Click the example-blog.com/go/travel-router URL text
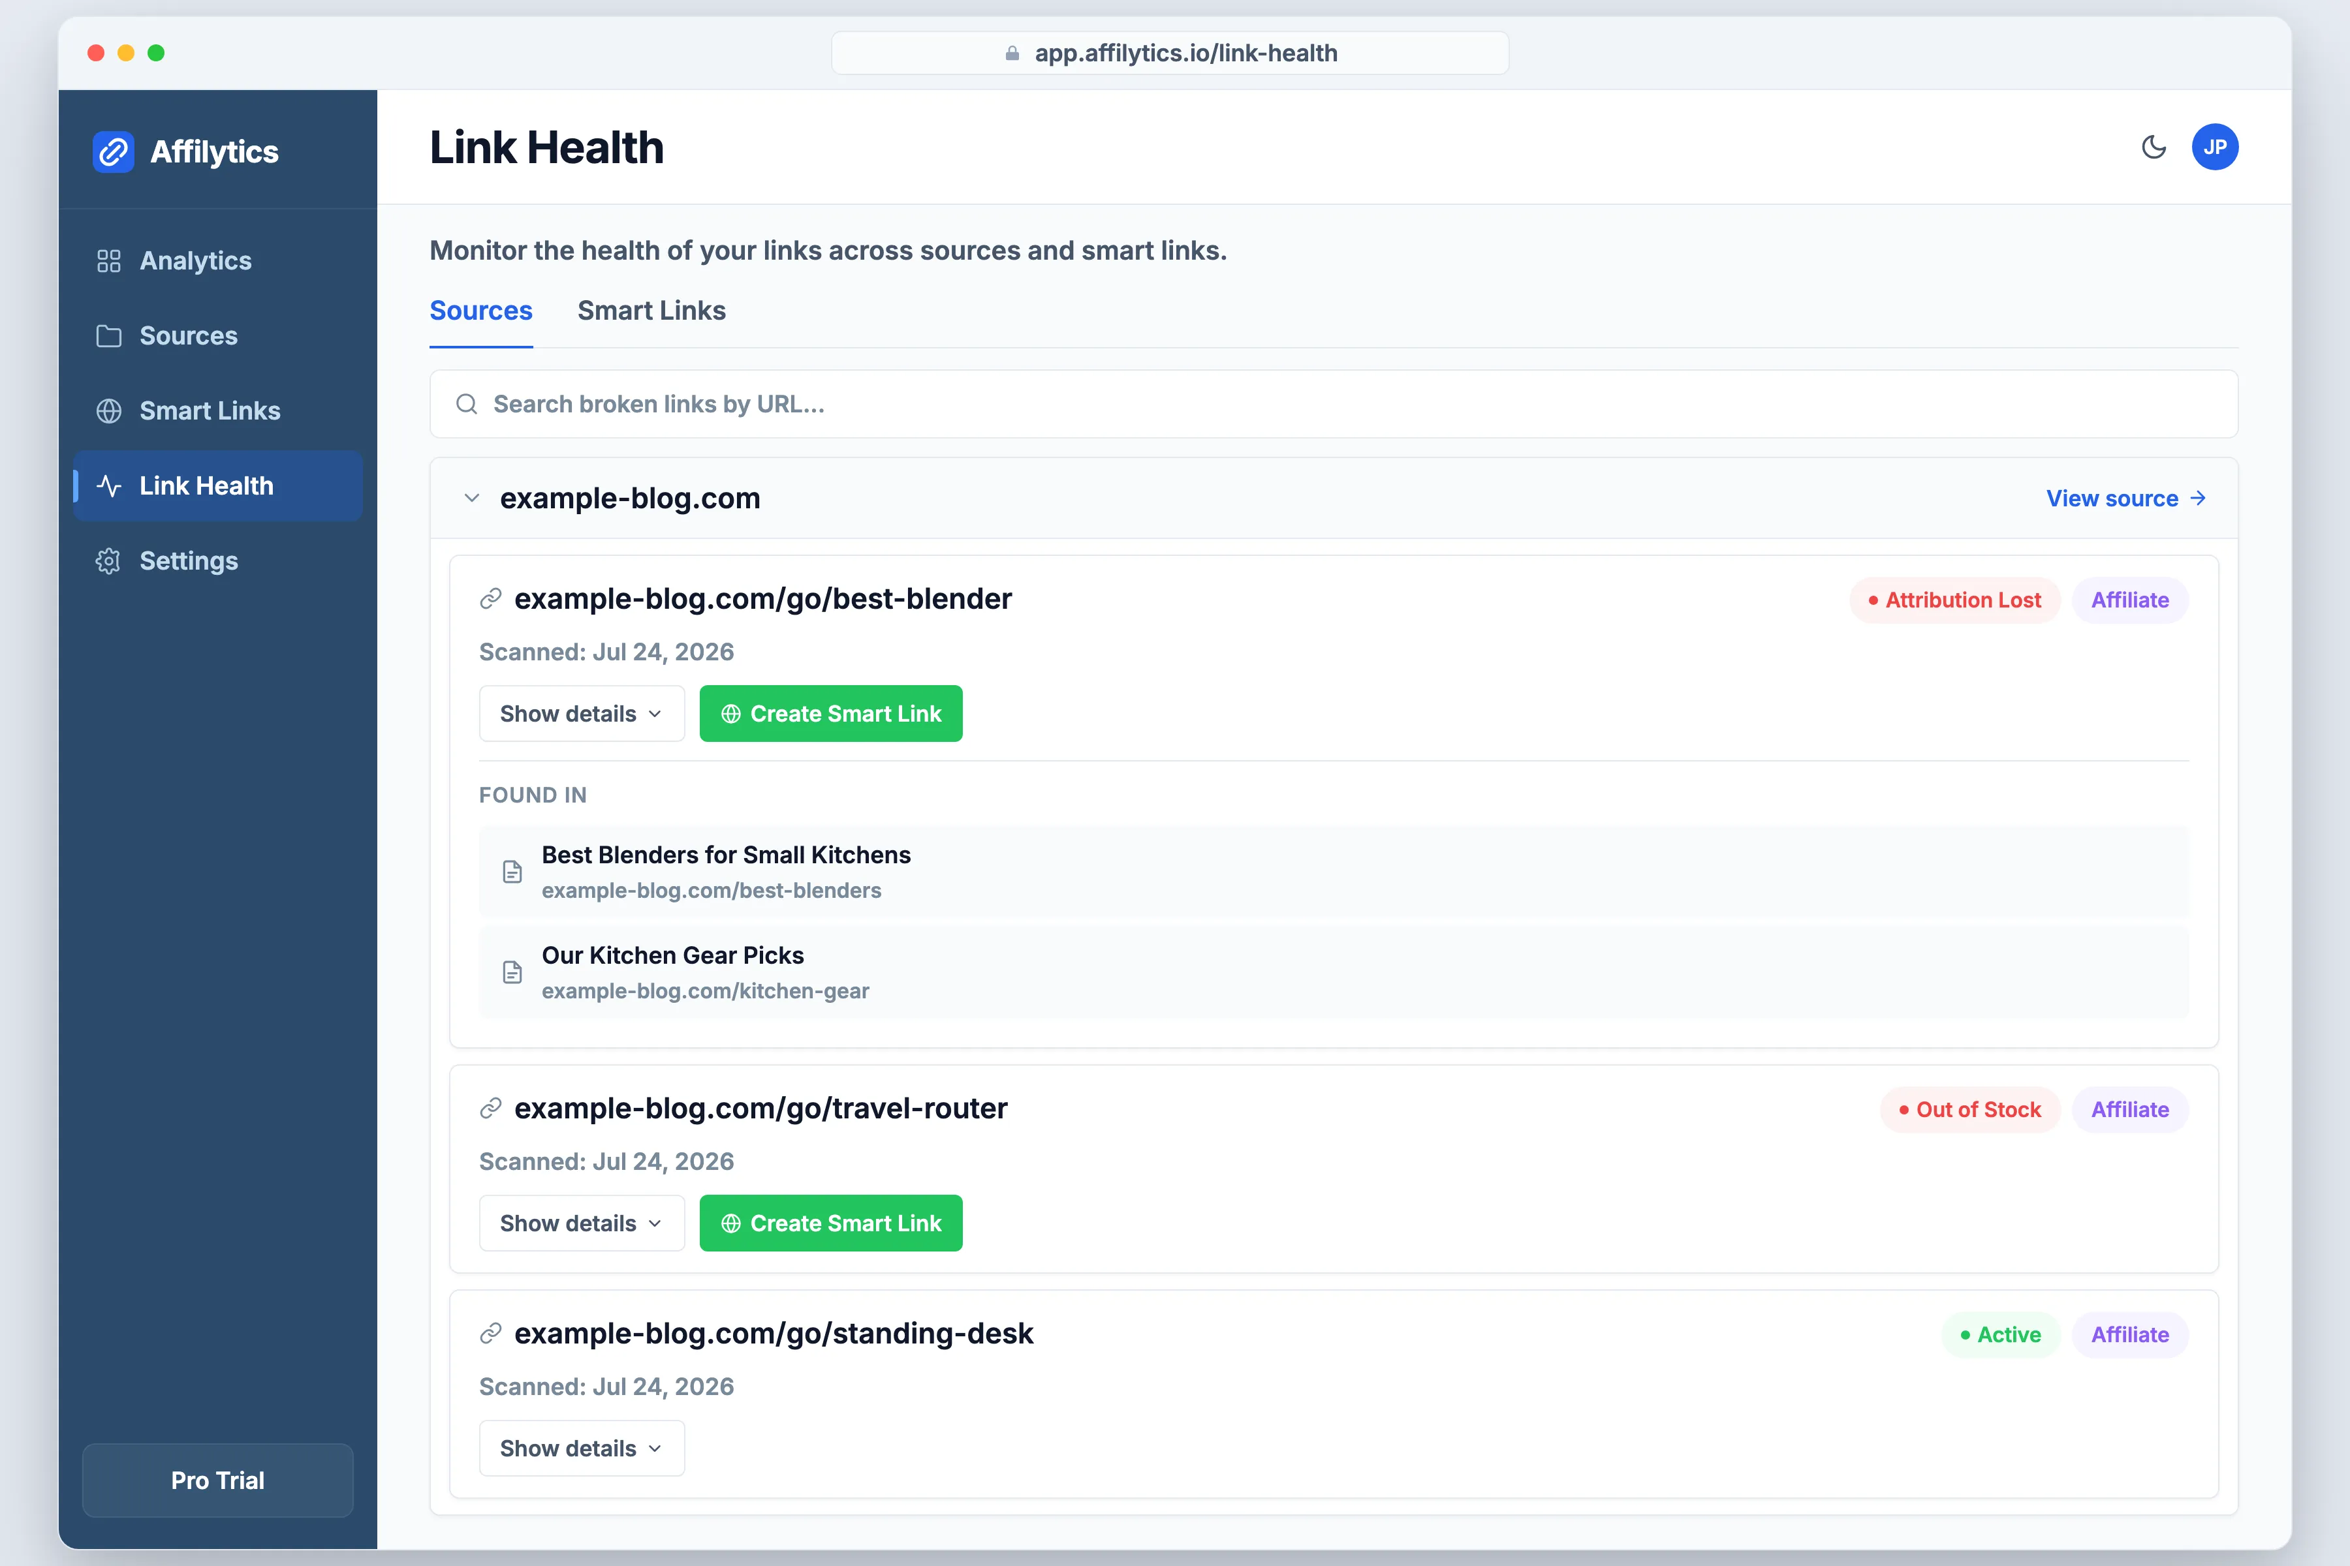Image resolution: width=2350 pixels, height=1566 pixels. (760, 1109)
